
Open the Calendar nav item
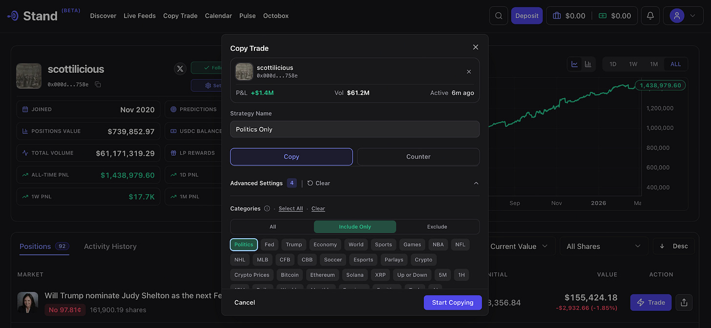(x=219, y=16)
